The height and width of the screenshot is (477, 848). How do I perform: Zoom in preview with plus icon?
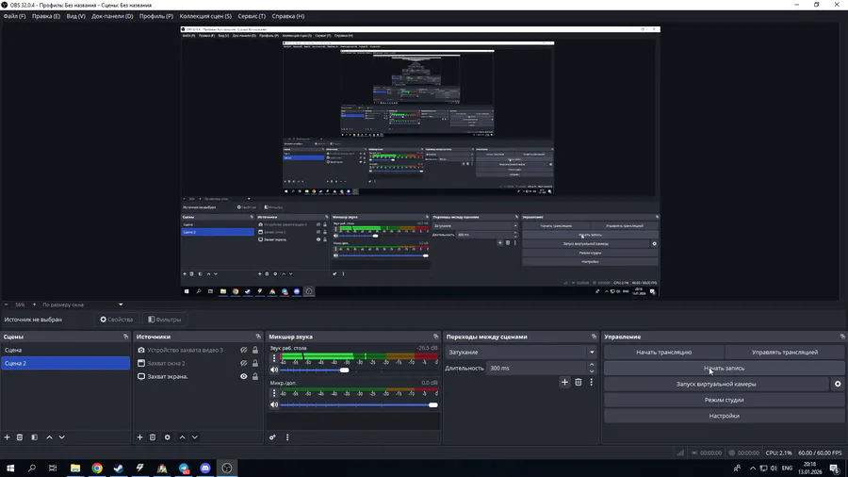pyautogui.click(x=34, y=304)
